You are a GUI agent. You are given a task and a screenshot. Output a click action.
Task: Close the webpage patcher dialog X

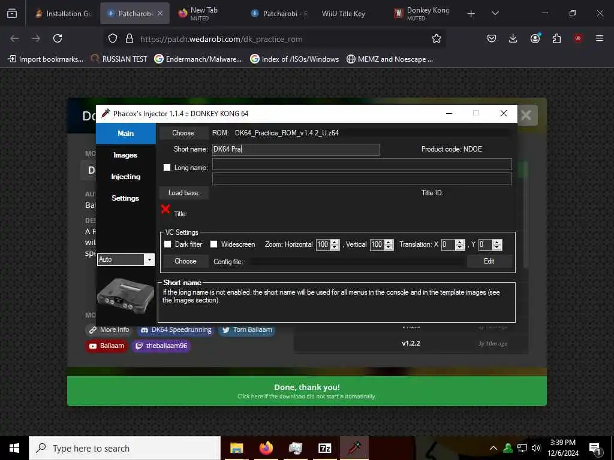[526, 115]
